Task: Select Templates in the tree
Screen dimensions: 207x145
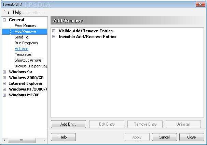Action: [23, 54]
